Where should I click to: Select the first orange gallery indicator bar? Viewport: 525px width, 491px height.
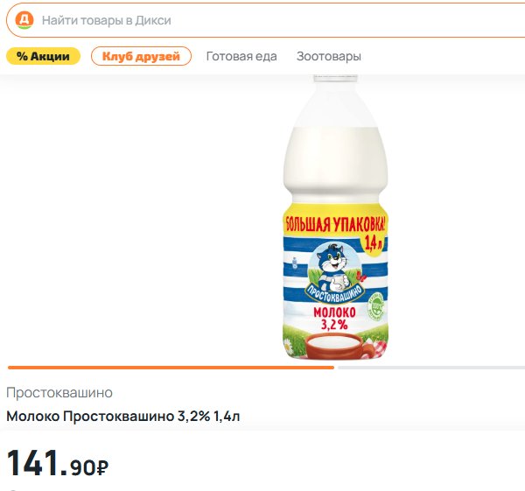[x=171, y=368]
